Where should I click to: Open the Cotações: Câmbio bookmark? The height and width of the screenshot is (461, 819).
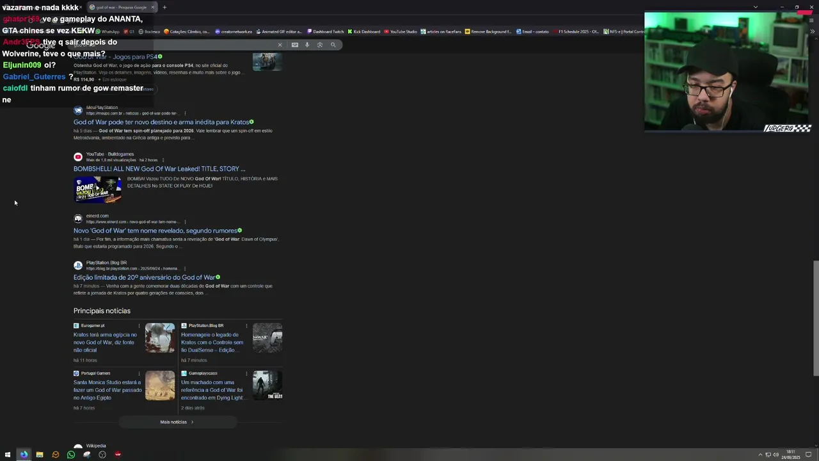click(187, 31)
